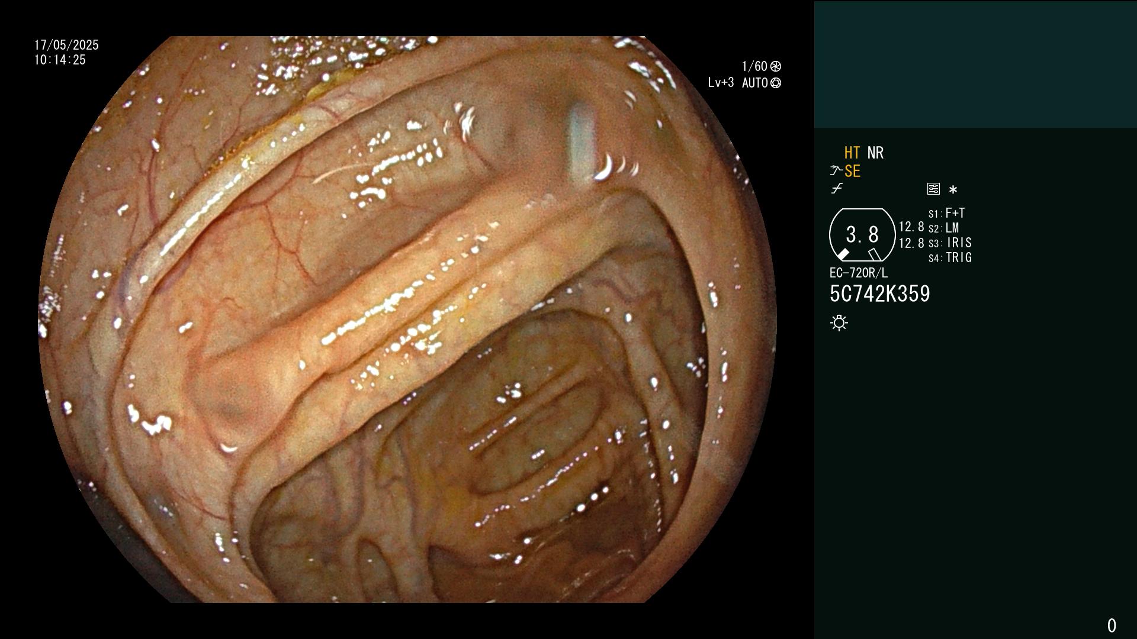Screen dimensions: 1137x639
Task: Click the date 17/05/2025
Action: point(66,45)
